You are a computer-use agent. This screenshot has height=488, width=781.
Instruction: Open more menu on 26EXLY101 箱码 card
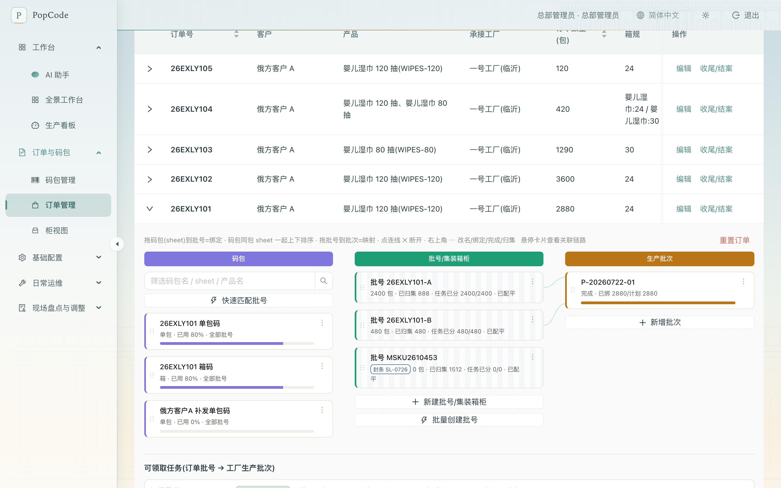[322, 366]
